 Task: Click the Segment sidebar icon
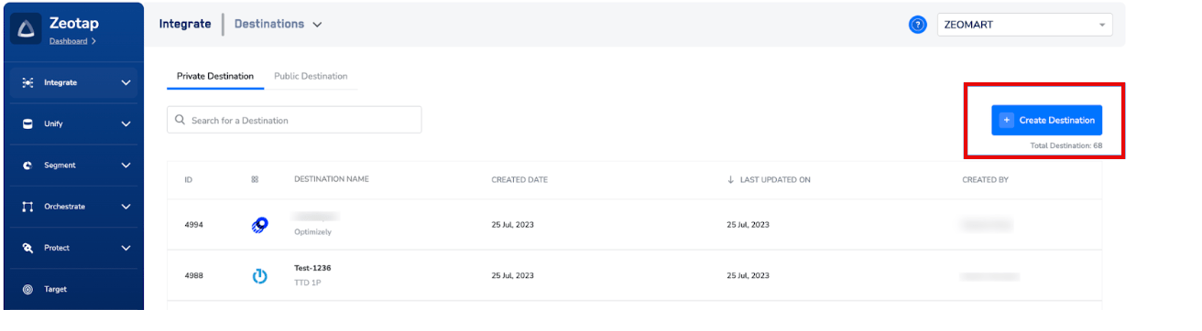pos(28,165)
